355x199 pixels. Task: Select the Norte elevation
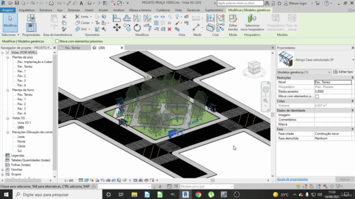click(x=21, y=142)
